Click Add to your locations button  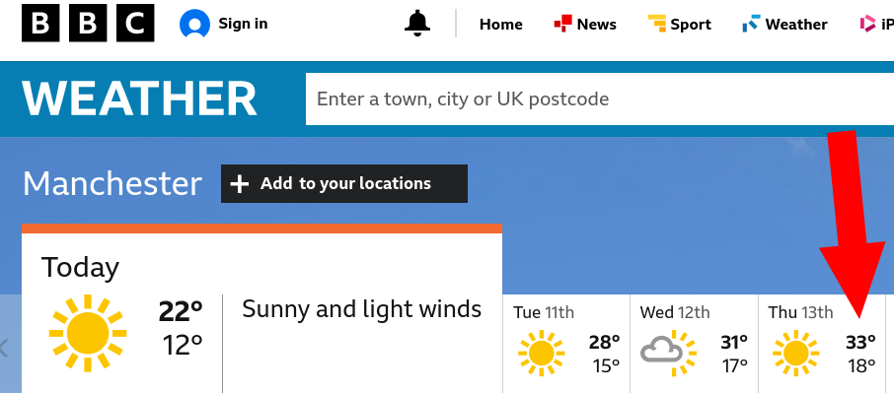pos(344,184)
